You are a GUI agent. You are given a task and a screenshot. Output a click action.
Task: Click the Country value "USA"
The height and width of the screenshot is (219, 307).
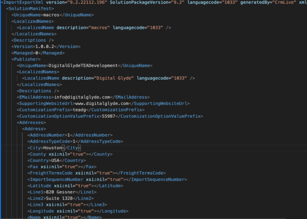tap(55, 160)
